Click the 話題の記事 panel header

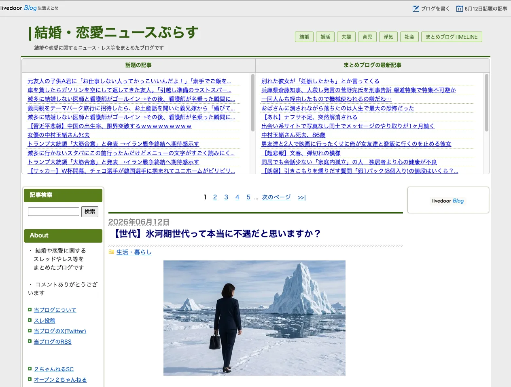[x=138, y=65]
